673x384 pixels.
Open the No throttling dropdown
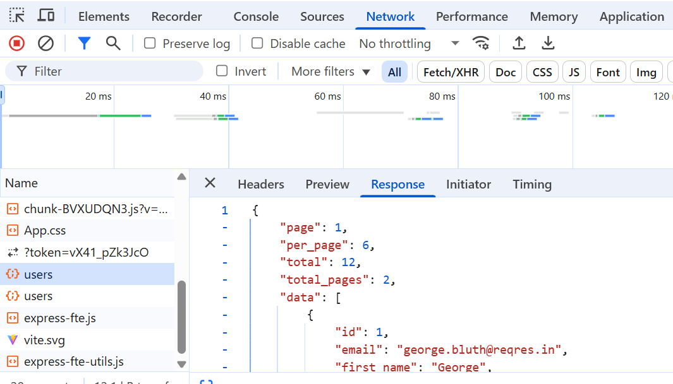click(409, 44)
